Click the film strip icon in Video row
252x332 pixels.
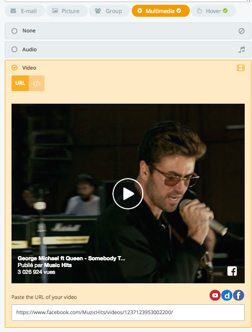tap(241, 68)
